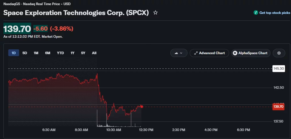Open the Advanced Chart button
This screenshot has height=139, width=291.
click(x=209, y=53)
